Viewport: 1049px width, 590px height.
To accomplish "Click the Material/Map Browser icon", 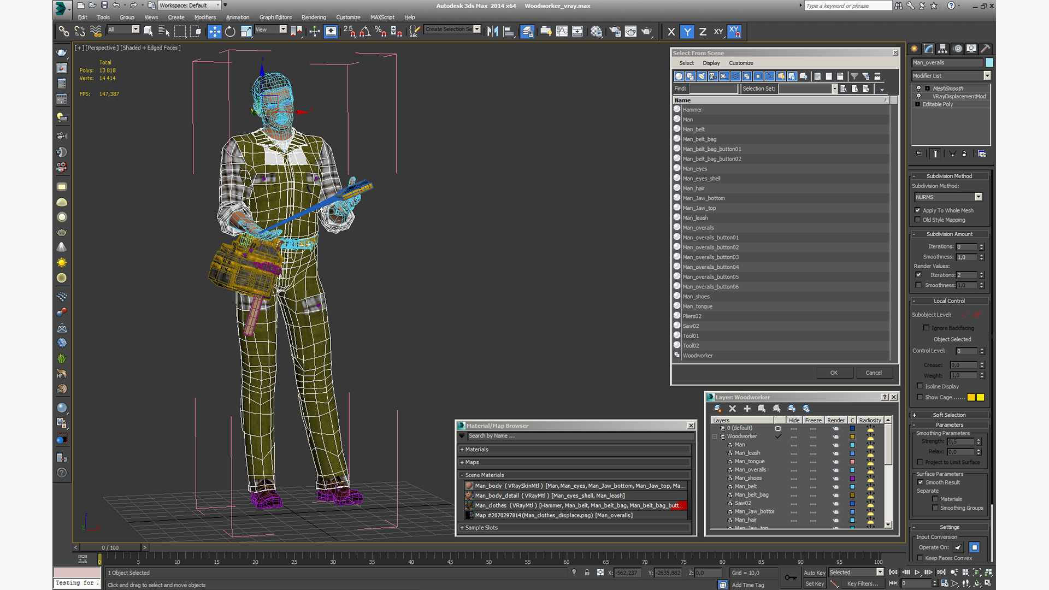I will coord(461,426).
